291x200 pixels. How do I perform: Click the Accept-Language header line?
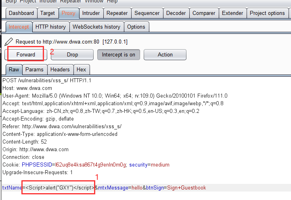coord(101,111)
